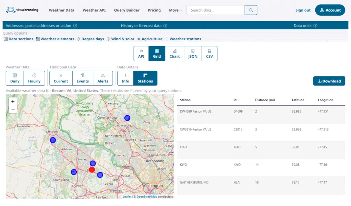Switch to JSON output view

[193, 54]
